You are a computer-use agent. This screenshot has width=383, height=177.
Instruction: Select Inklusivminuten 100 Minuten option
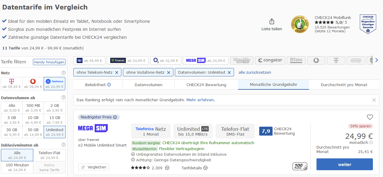(x=17, y=167)
